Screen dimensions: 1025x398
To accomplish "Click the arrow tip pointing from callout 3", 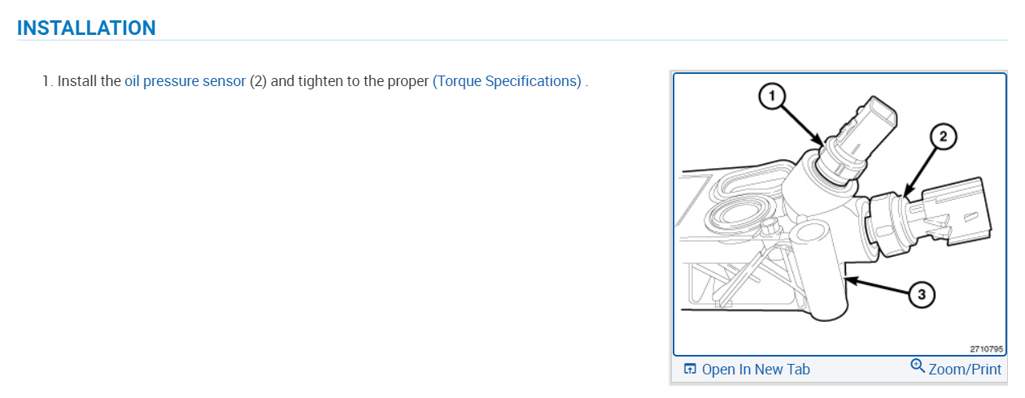I will click(848, 278).
